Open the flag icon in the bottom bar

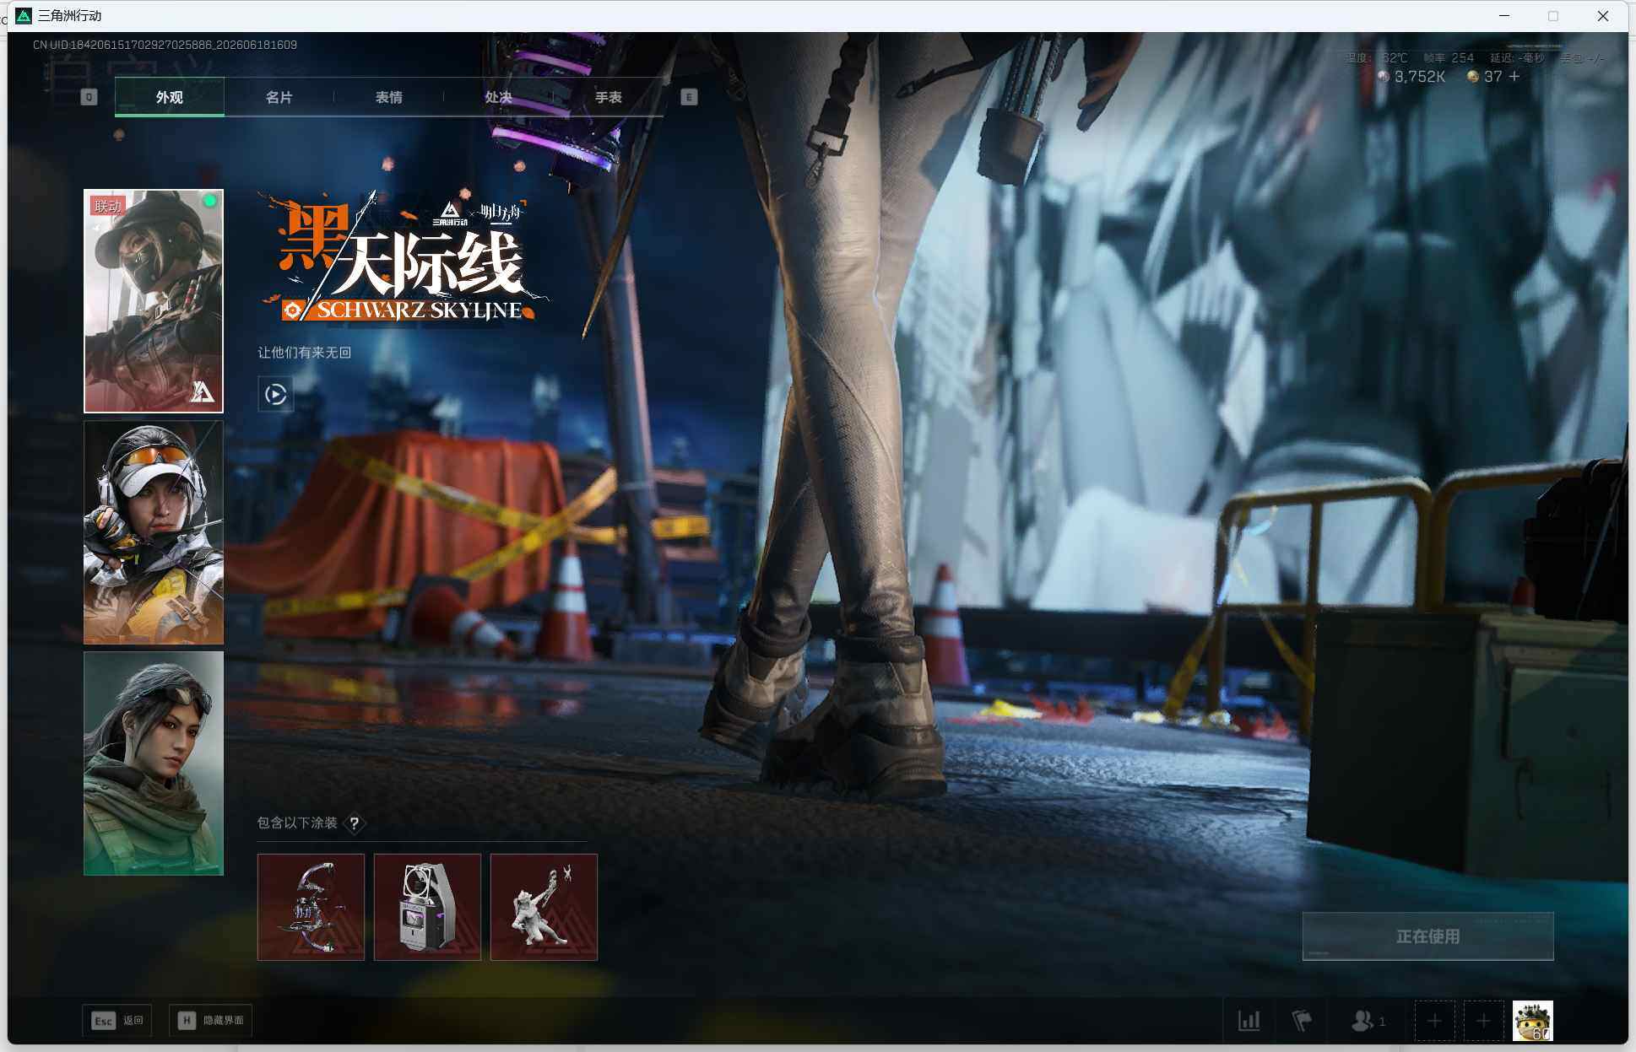coord(1302,1022)
